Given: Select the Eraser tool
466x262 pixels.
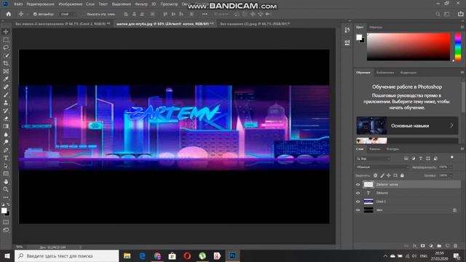Looking at the screenshot, I should (6, 119).
